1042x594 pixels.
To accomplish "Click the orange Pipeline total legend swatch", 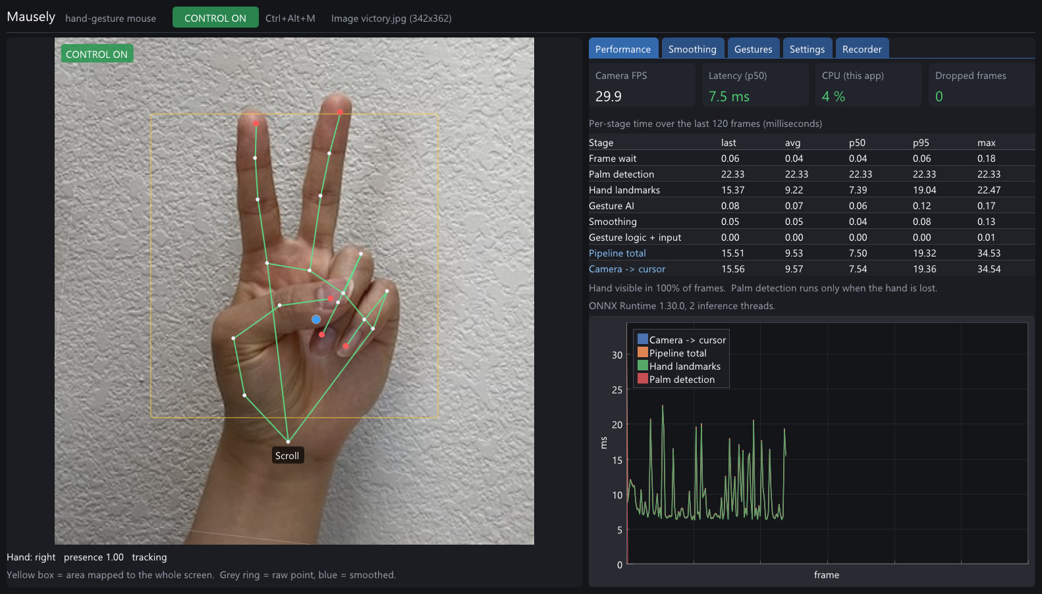I will (x=643, y=353).
